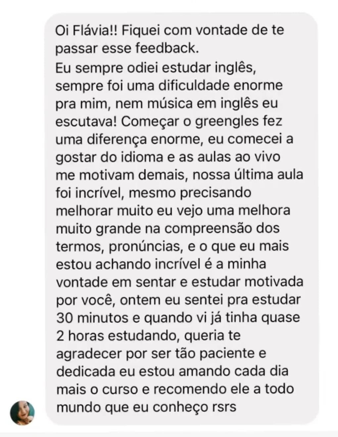Tap the word 'música' in the text
The height and width of the screenshot is (437, 338).
pos(165,103)
